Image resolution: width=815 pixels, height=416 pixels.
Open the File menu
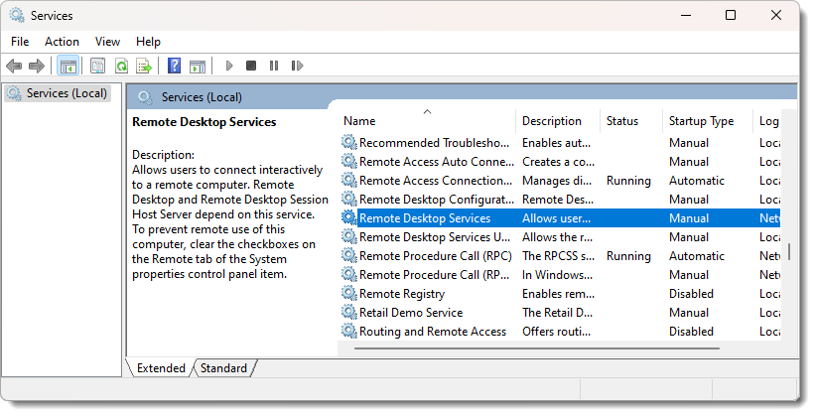[20, 42]
